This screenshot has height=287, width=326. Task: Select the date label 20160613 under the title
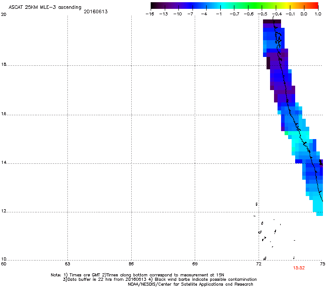96,11
